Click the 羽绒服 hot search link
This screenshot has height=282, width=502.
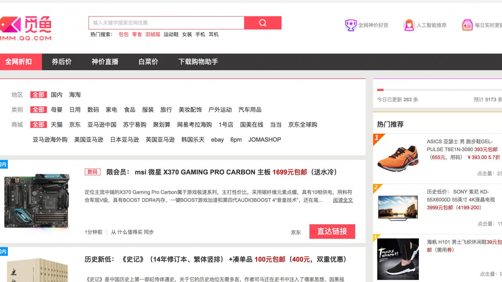153,34
